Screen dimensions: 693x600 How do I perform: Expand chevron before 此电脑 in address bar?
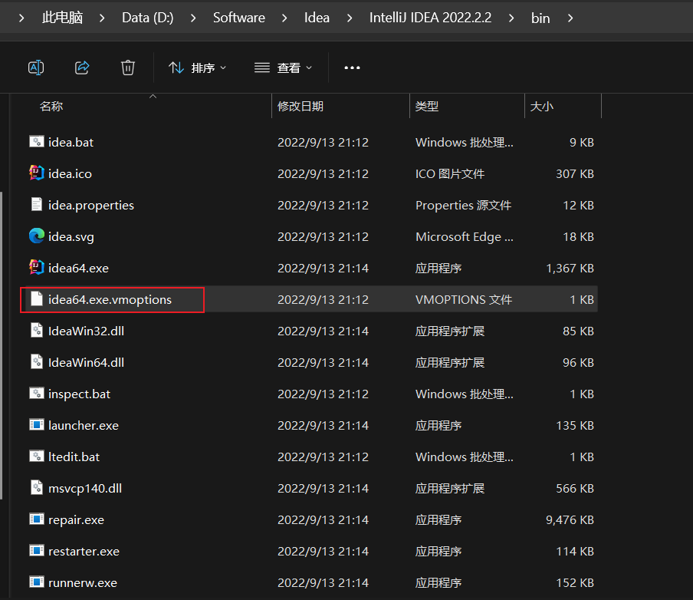[x=21, y=18]
